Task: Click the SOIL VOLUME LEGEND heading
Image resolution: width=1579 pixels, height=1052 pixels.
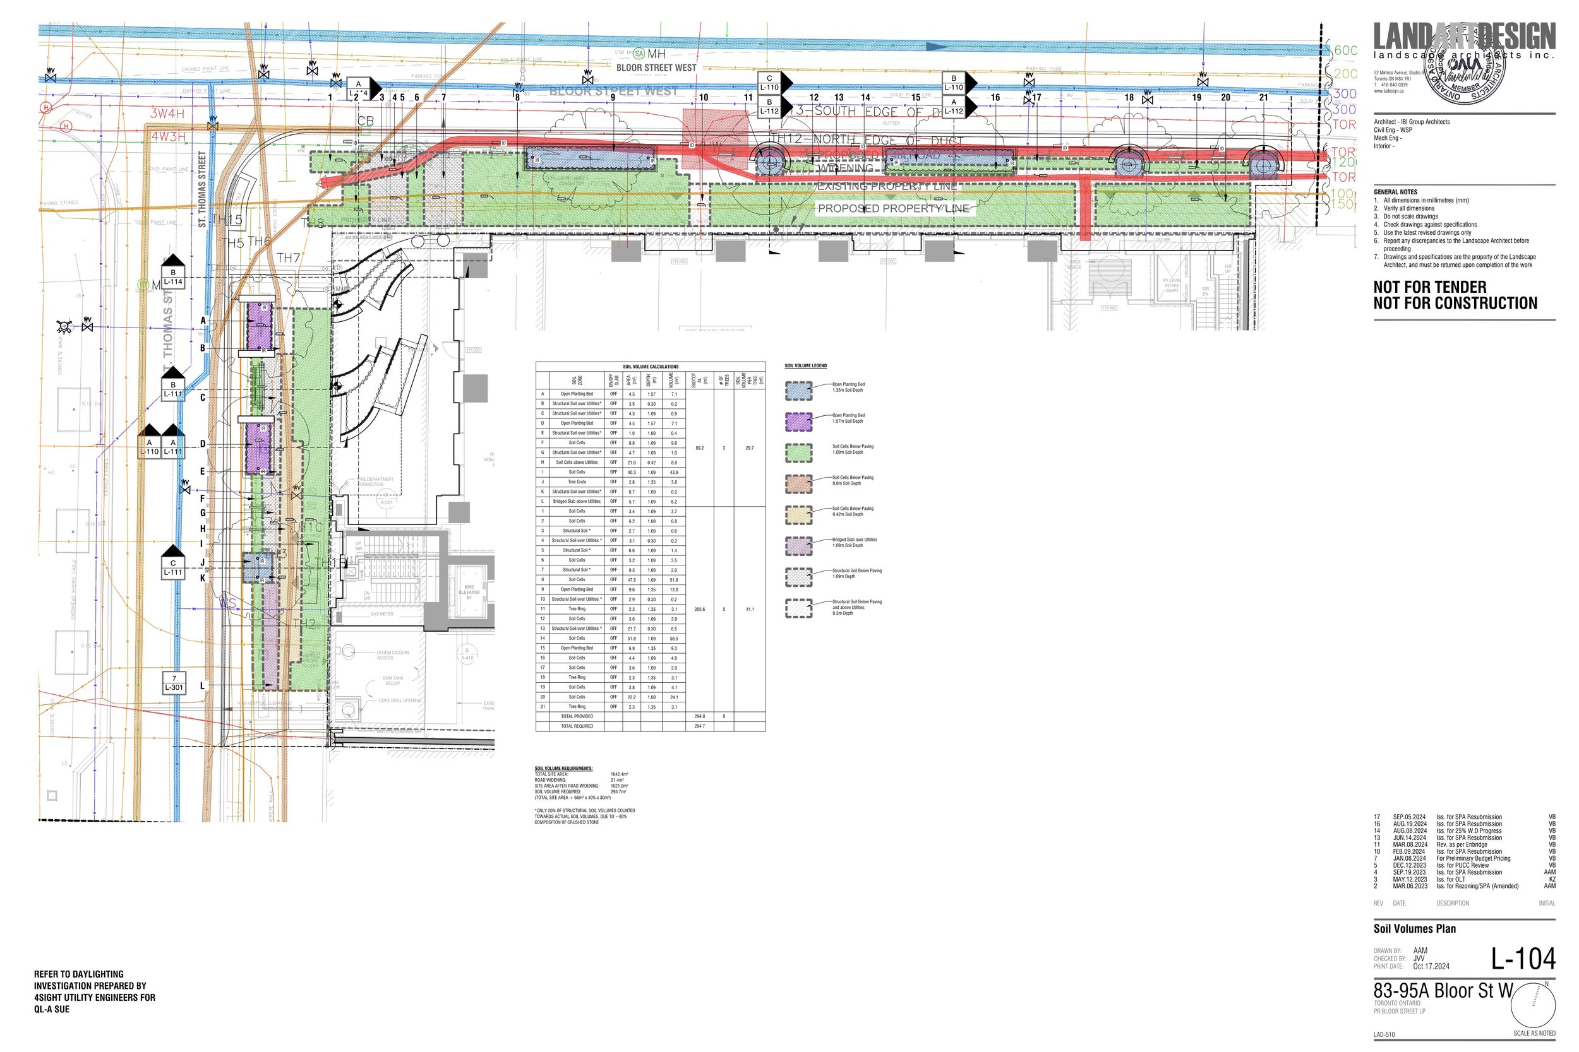Action: pyautogui.click(x=806, y=365)
